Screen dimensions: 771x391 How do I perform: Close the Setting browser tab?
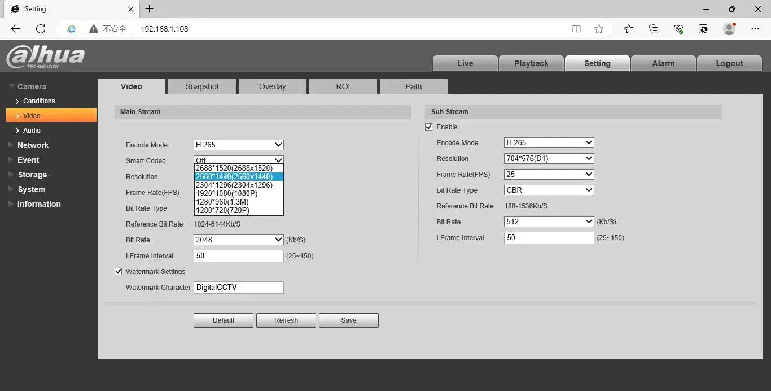tap(131, 9)
